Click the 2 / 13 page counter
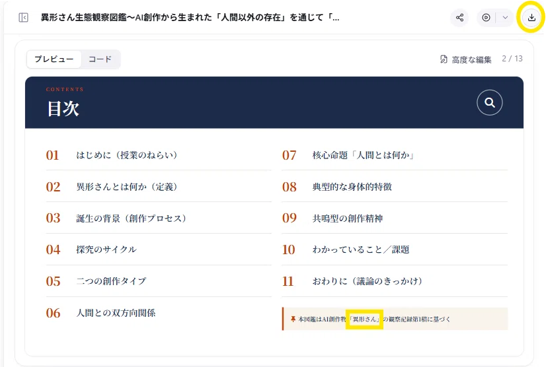Screen dimensions: 546x367 pos(512,59)
